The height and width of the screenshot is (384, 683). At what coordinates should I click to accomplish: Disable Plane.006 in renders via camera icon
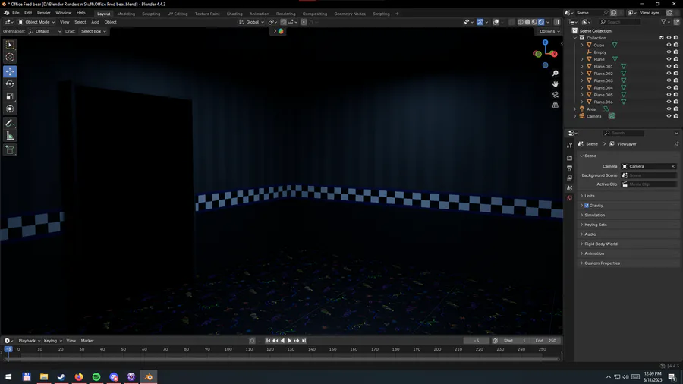point(676,102)
